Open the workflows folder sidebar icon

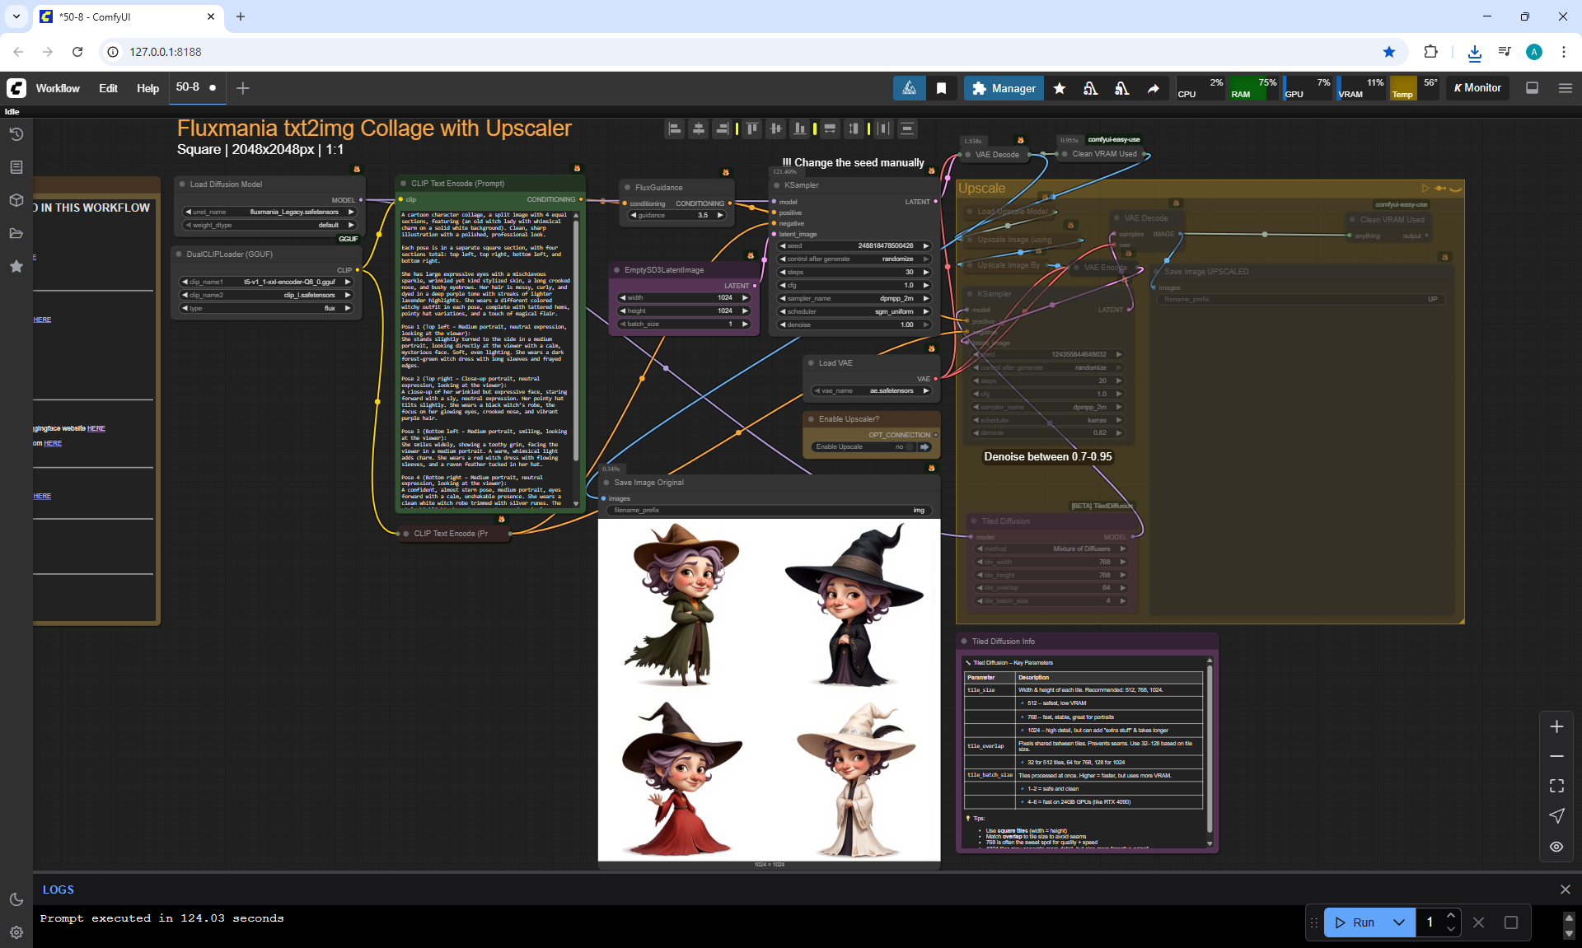16,233
